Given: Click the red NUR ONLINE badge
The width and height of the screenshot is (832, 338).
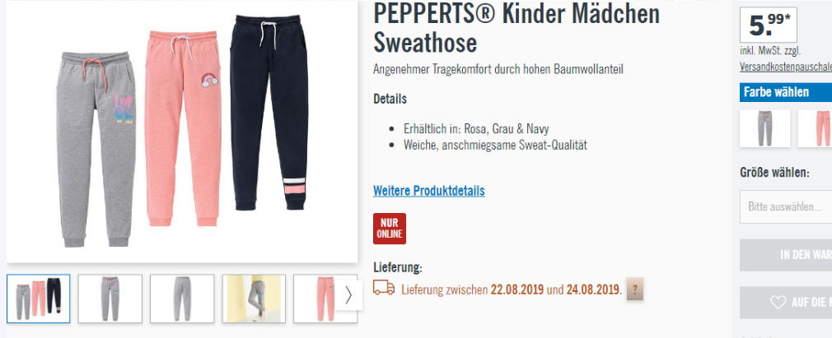Looking at the screenshot, I should coord(390,229).
